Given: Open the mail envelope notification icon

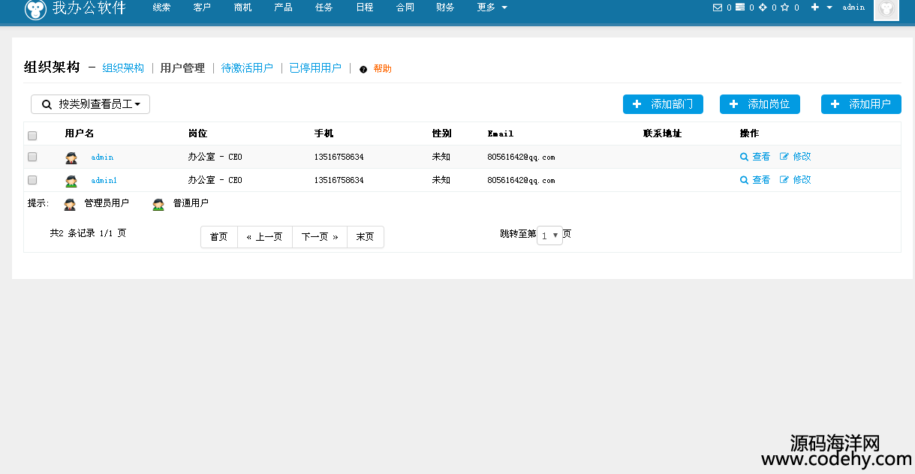Looking at the screenshot, I should pos(716,7).
